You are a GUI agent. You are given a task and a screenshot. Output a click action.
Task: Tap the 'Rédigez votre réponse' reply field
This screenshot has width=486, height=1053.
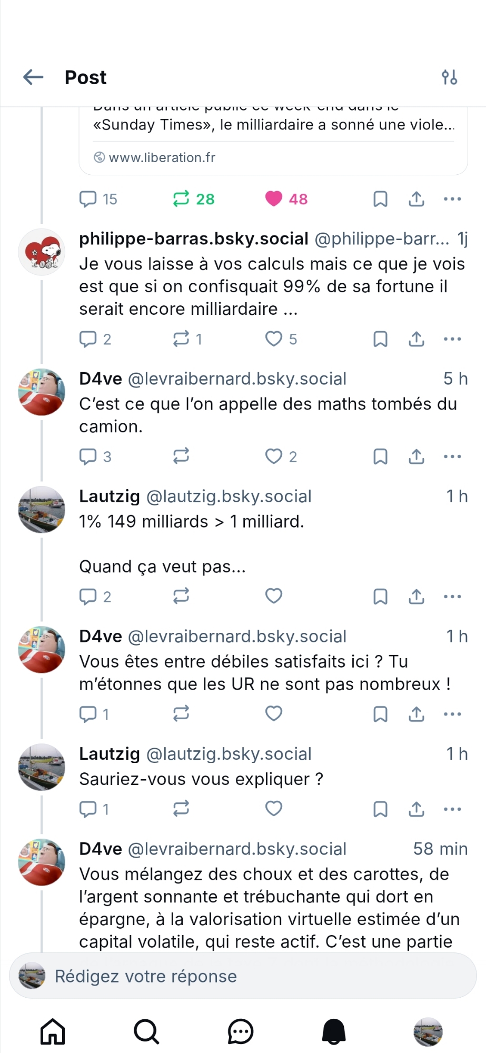(x=243, y=976)
